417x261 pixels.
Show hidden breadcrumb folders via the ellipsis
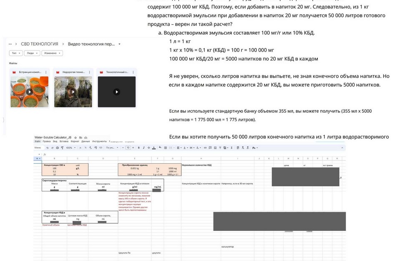(x=10, y=44)
